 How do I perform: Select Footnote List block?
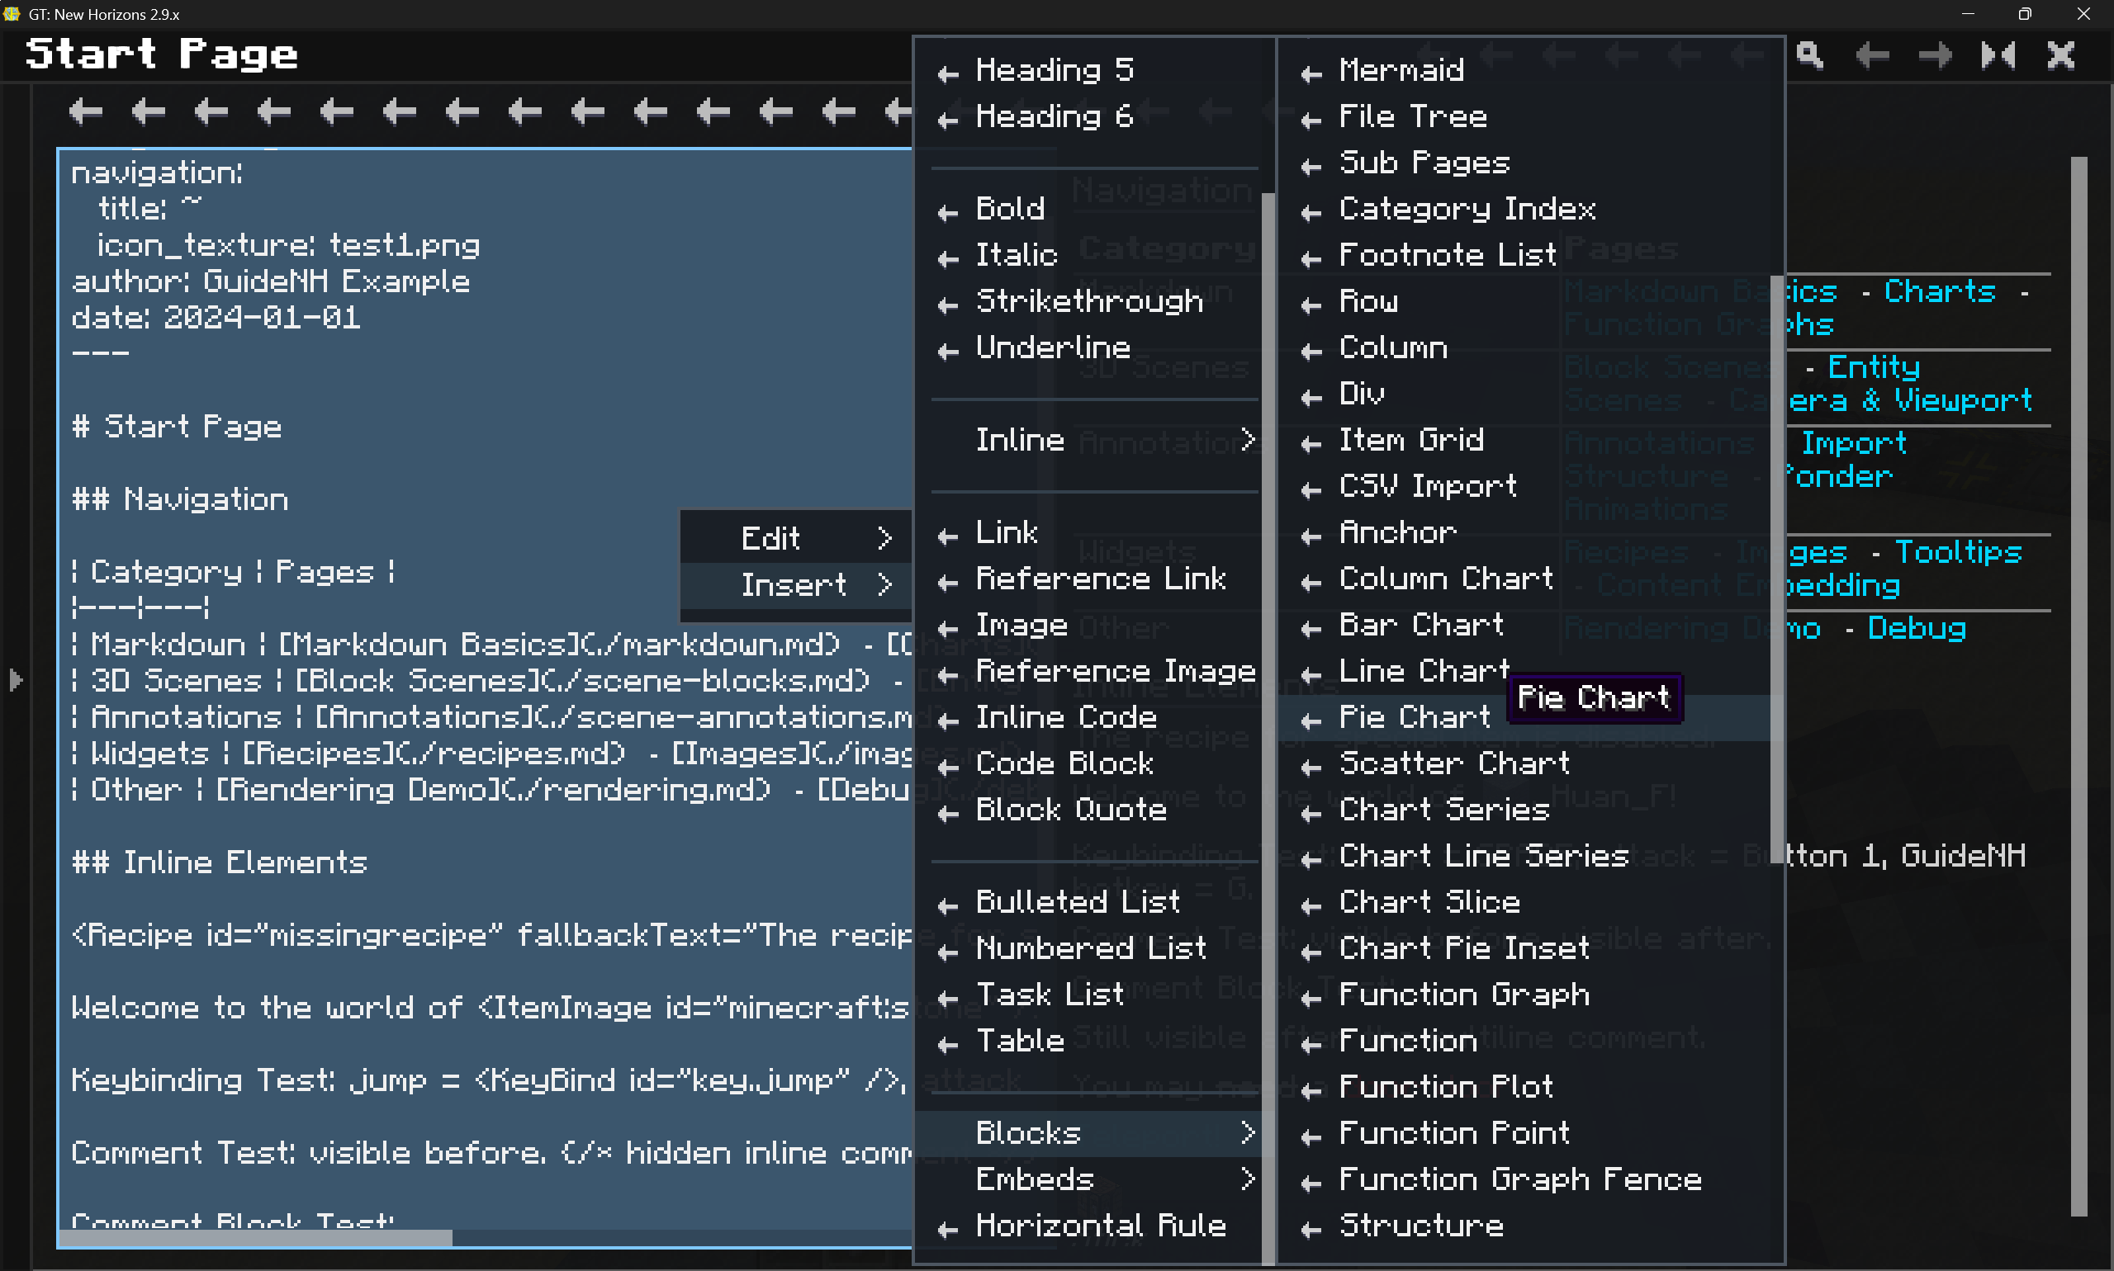pyautogui.click(x=1524, y=255)
